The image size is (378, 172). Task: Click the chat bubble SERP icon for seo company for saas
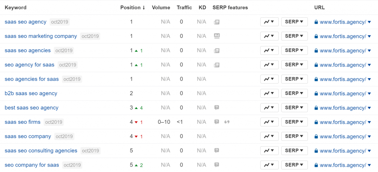coord(217,165)
